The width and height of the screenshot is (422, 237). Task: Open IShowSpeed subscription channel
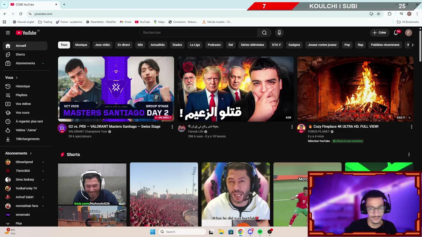point(25,162)
